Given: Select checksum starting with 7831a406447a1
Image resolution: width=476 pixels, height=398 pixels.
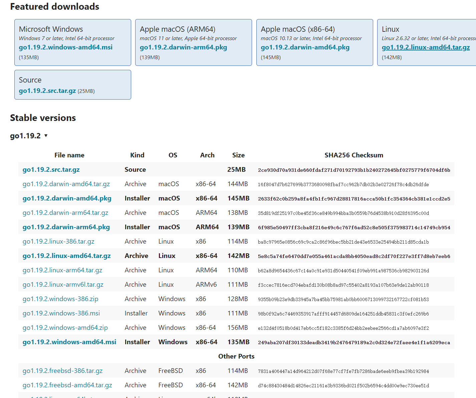Looking at the screenshot, I should tap(343, 371).
